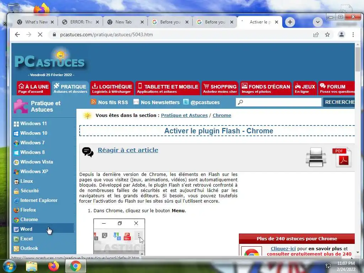Select Chrome in the sidebar
Screen dimensions: 364x273
[x=29, y=220]
